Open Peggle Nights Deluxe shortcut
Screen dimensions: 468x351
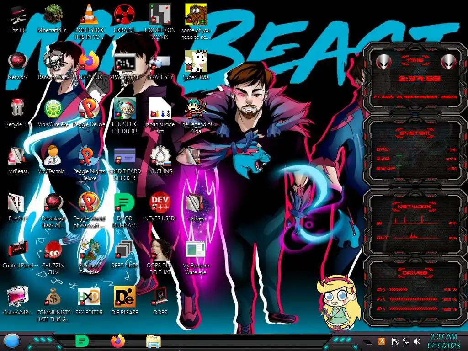[89, 156]
